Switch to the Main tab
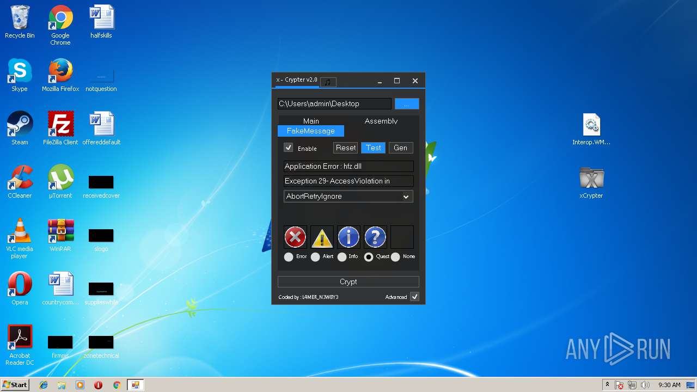The width and height of the screenshot is (697, 392). [x=311, y=121]
